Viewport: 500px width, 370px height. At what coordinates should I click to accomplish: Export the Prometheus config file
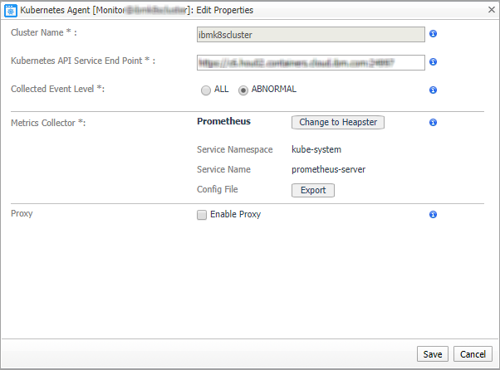pos(313,190)
